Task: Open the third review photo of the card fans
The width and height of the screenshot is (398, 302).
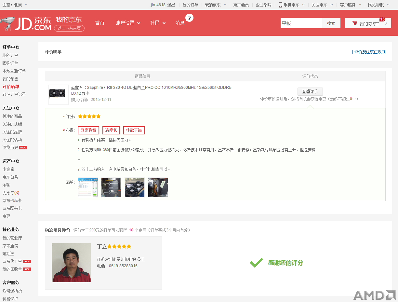Action: tap(135, 187)
